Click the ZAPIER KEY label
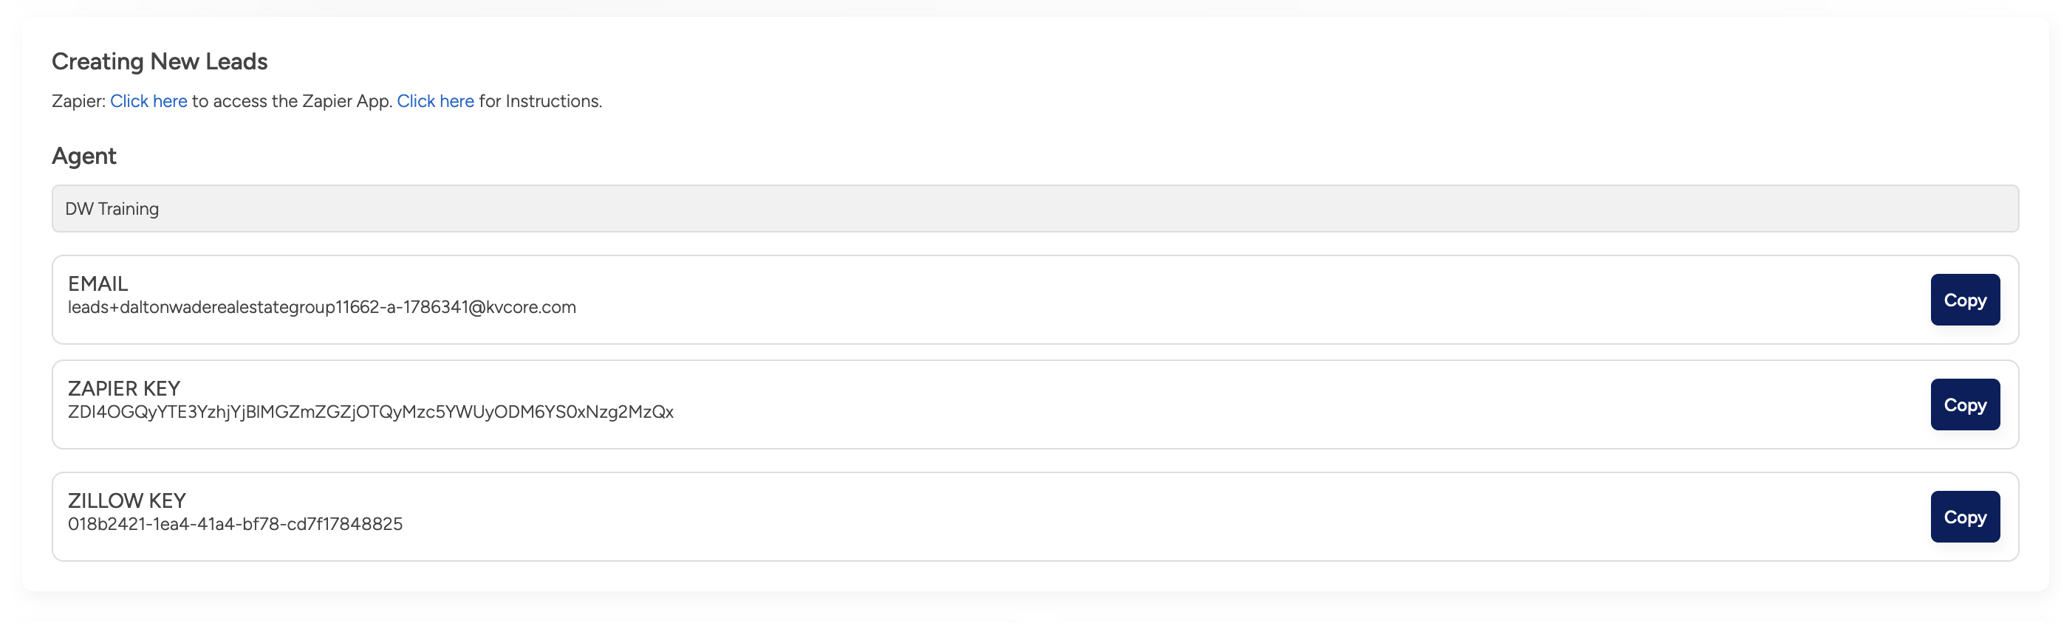The image size is (2061, 623). point(124,389)
